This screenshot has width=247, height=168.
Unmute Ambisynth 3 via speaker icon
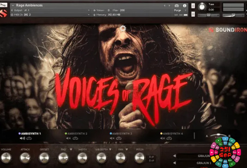[112, 138]
